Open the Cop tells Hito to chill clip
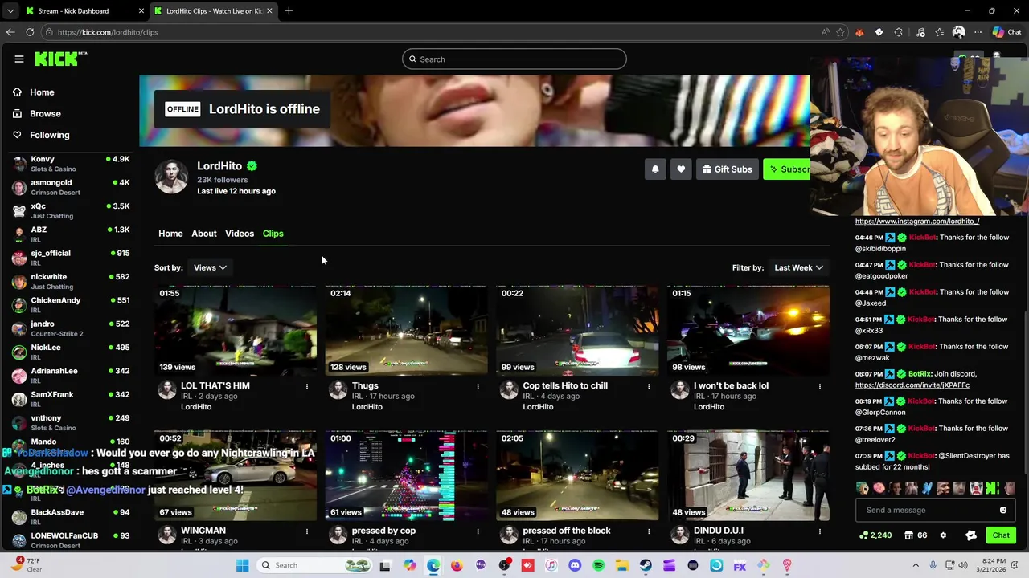This screenshot has height=578, width=1029. [577, 330]
